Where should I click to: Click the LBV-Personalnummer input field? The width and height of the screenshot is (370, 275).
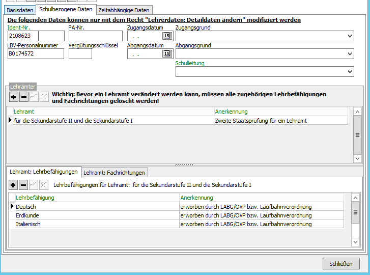click(x=36, y=54)
